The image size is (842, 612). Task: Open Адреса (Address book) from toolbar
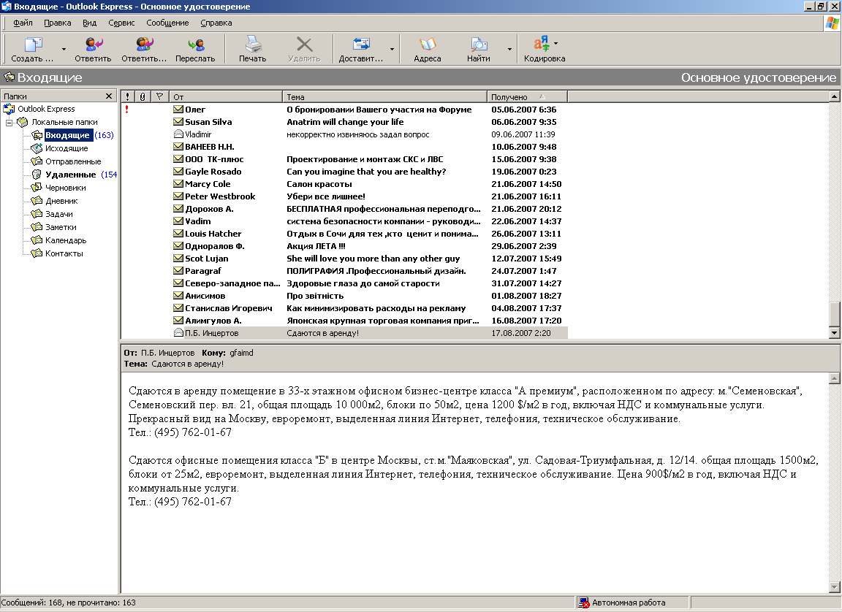coord(428,45)
